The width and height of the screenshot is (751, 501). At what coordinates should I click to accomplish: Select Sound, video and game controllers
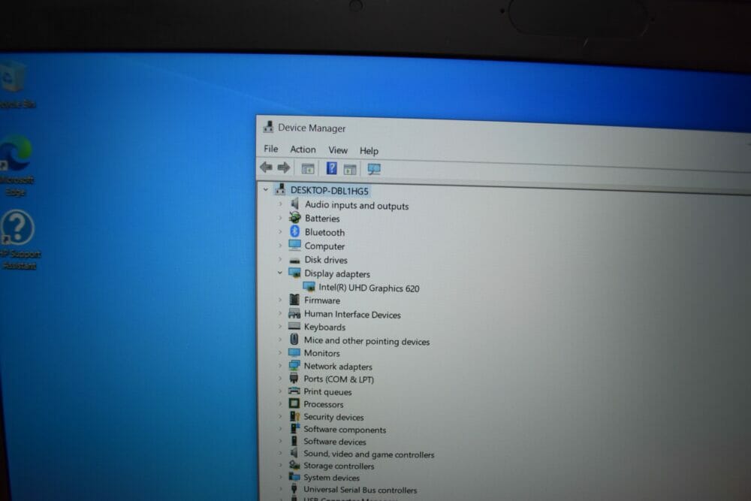tap(369, 454)
